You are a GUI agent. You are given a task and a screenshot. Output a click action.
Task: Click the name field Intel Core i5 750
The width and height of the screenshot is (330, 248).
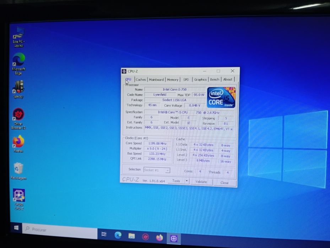click(175, 89)
